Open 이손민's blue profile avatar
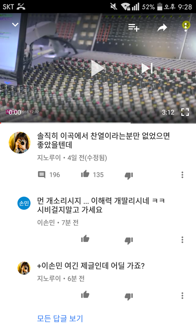The width and height of the screenshot is (196, 327). tap(24, 203)
